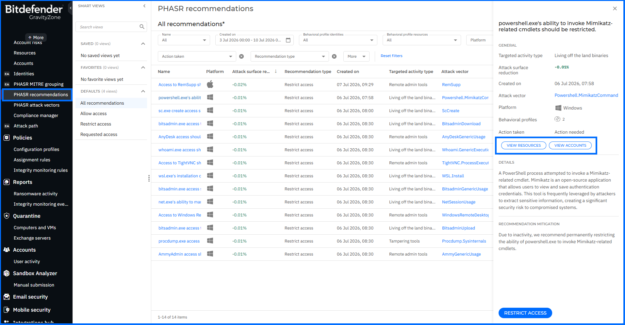Open the Policies section icon

coord(7,138)
